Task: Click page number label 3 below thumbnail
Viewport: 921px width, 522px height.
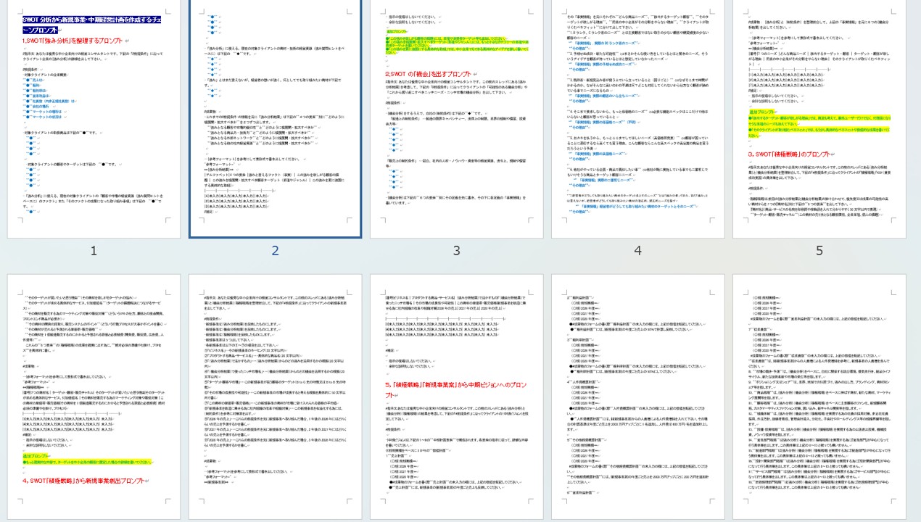Action: tap(456, 251)
